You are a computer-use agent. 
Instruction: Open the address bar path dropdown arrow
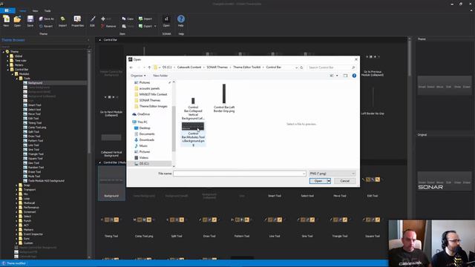pyautogui.click(x=296, y=67)
